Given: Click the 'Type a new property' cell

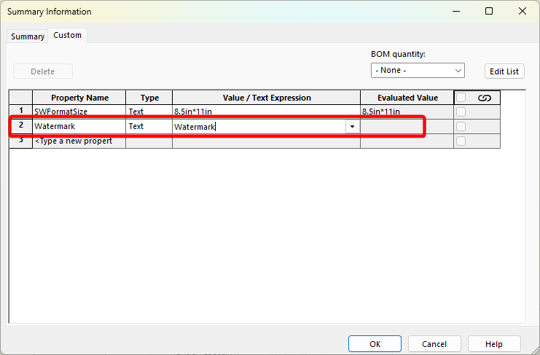Looking at the screenshot, I should click(79, 141).
